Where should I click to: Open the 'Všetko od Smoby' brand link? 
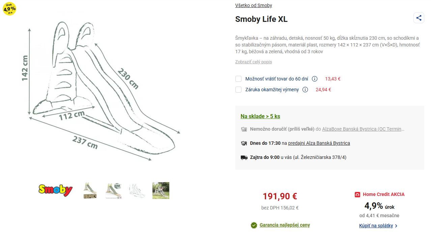point(253,5)
